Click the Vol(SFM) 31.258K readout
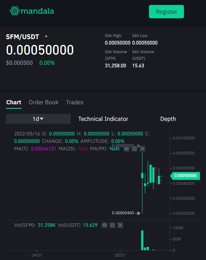This screenshot has width=206, height=260. click(47, 225)
